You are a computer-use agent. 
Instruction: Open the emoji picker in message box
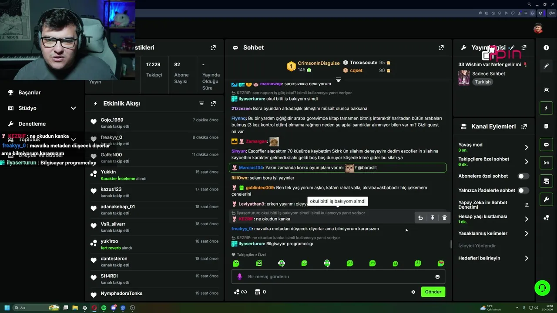click(437, 276)
